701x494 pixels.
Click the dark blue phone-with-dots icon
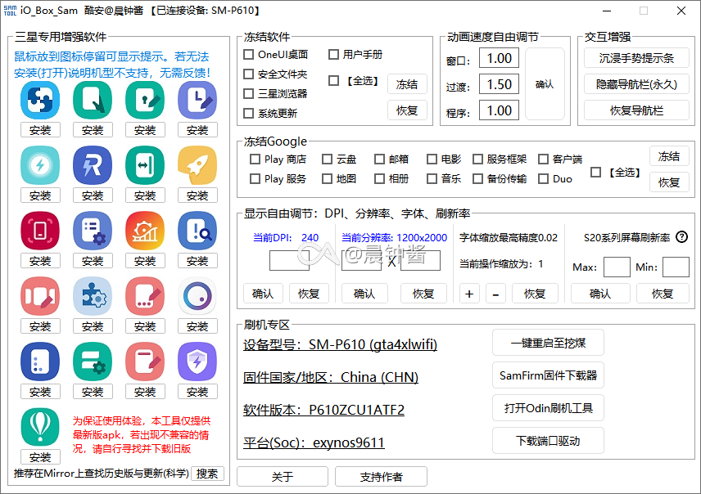point(40,362)
